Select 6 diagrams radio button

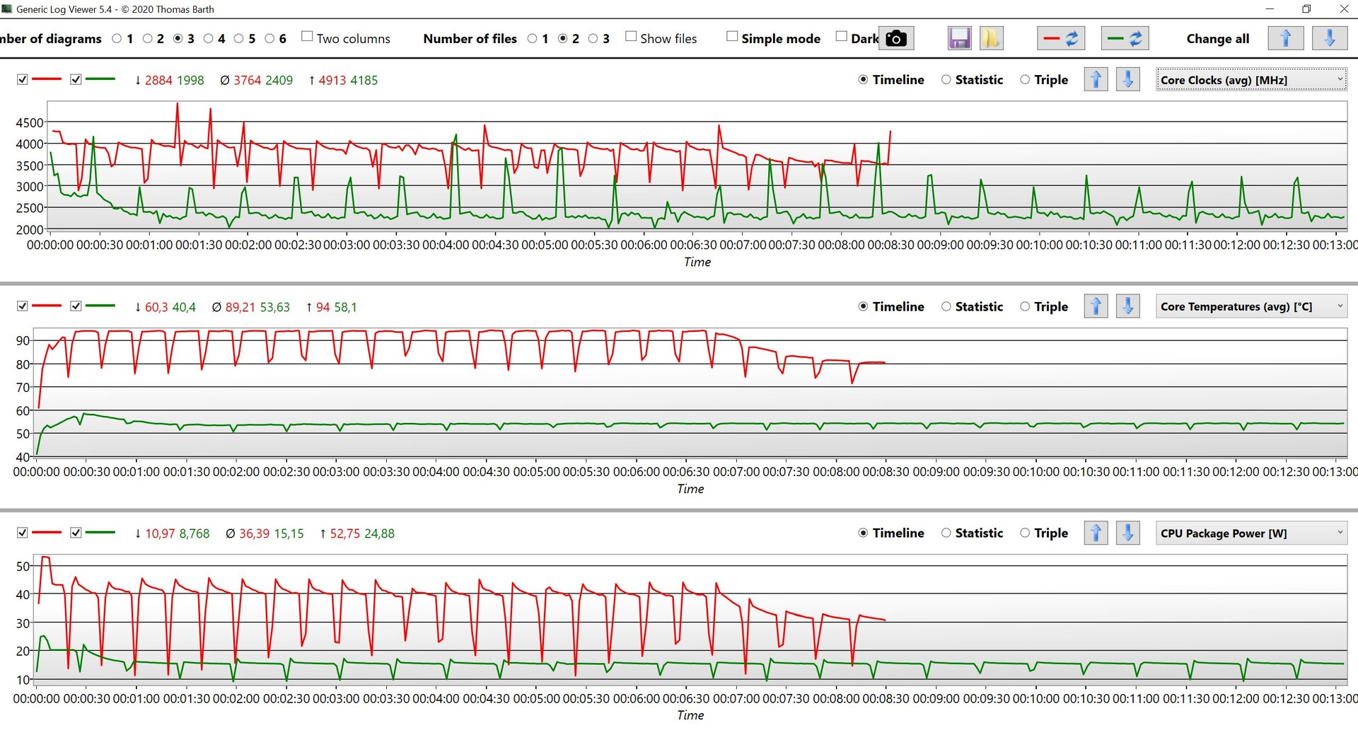click(269, 39)
